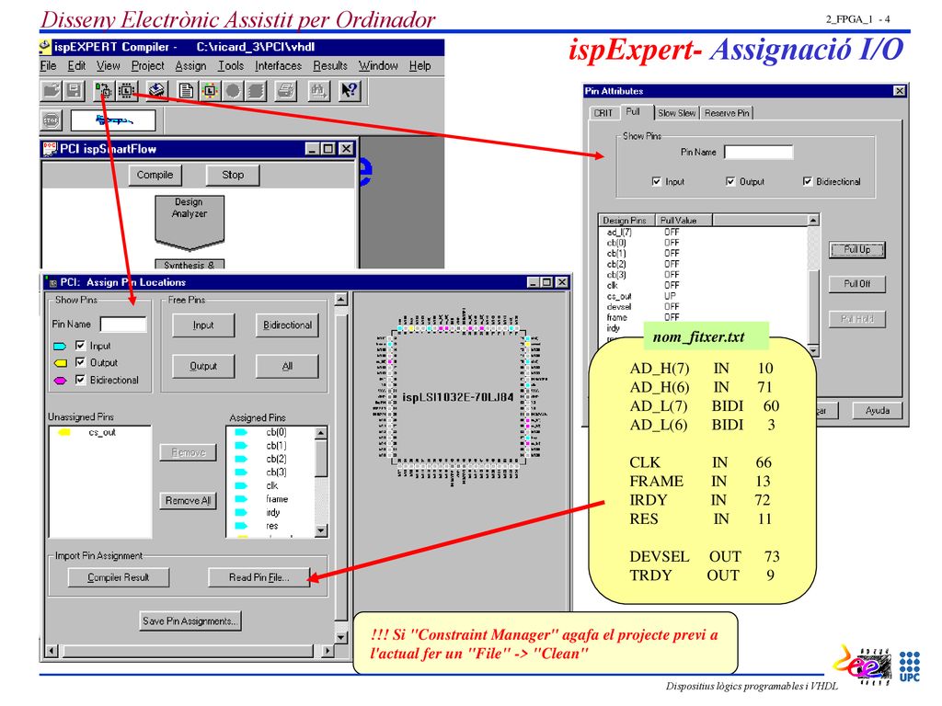Click Free Pins Output button

[203, 366]
